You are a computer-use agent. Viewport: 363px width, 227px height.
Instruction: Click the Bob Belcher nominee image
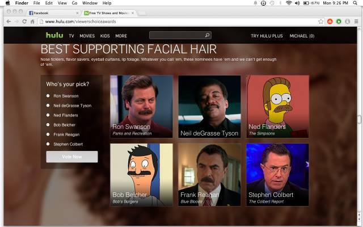(141, 175)
